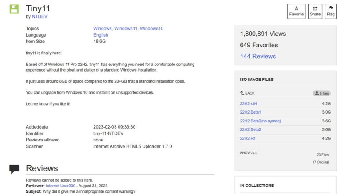Click the Internet Archive HTML5 Uploader 1.7.0 text

[x=133, y=146]
